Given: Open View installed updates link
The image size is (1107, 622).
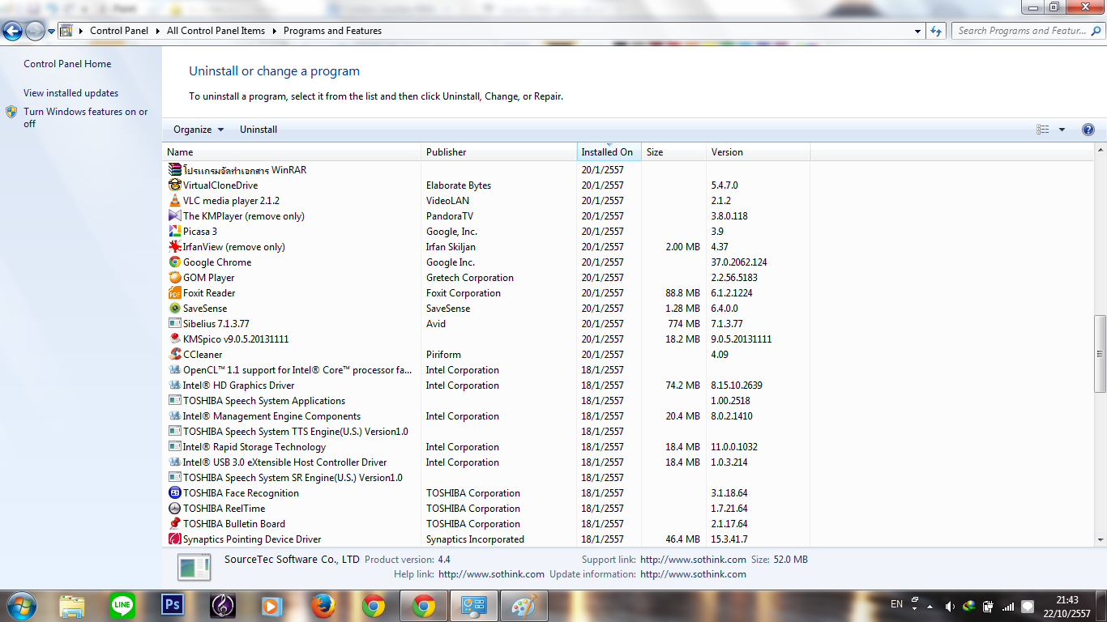Looking at the screenshot, I should (71, 93).
